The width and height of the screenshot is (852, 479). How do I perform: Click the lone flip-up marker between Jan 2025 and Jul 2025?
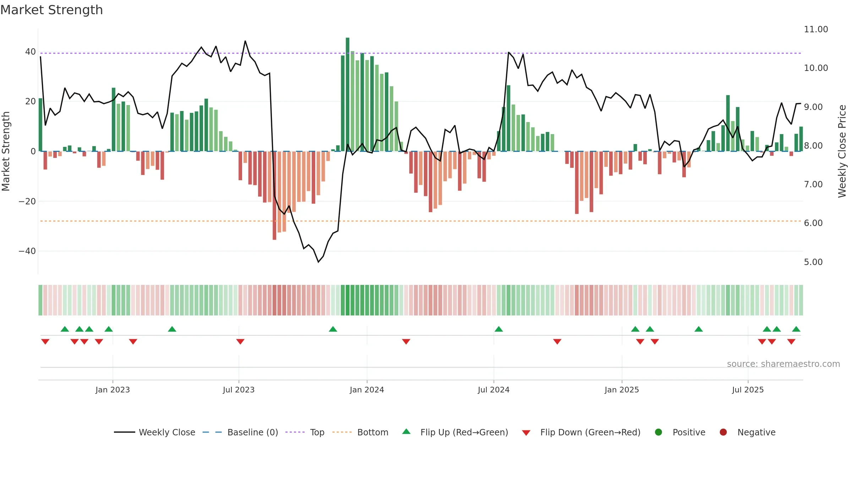[699, 329]
